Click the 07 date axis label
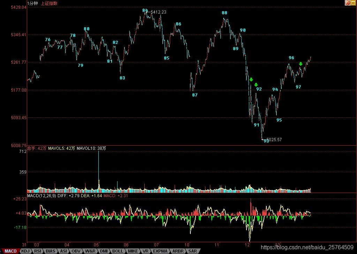Screen dimensions: 357x254 [156, 245]
